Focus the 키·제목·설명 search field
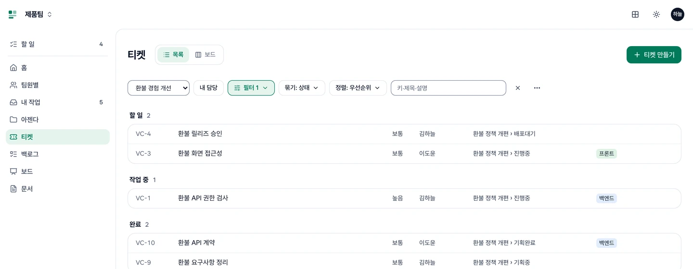693x269 pixels. pos(449,88)
